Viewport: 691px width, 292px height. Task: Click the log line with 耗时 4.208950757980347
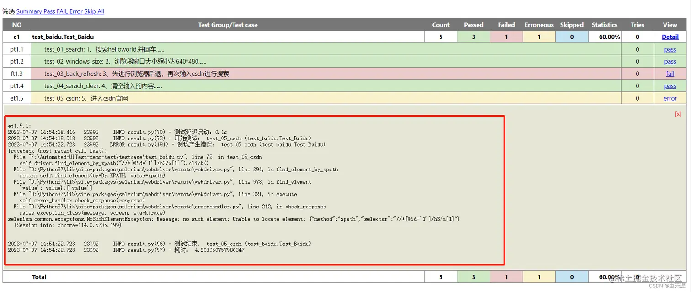[x=126, y=250]
